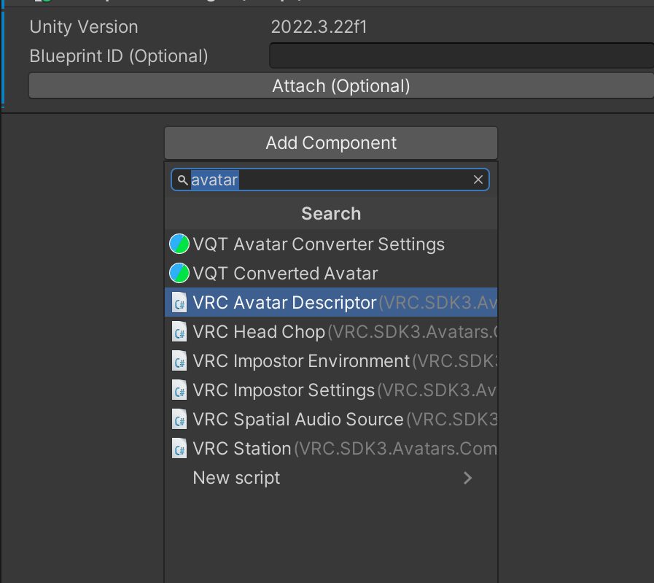This screenshot has width=654, height=583.
Task: Click the VRC Impostor Environment script icon
Action: (179, 361)
